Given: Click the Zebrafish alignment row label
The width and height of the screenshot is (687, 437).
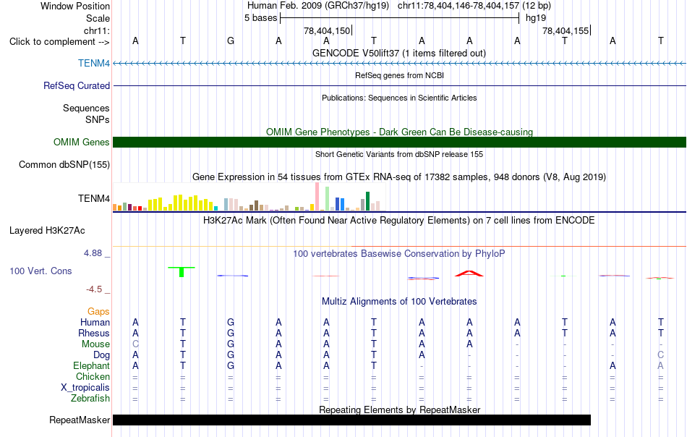Looking at the screenshot, I should pos(90,399).
